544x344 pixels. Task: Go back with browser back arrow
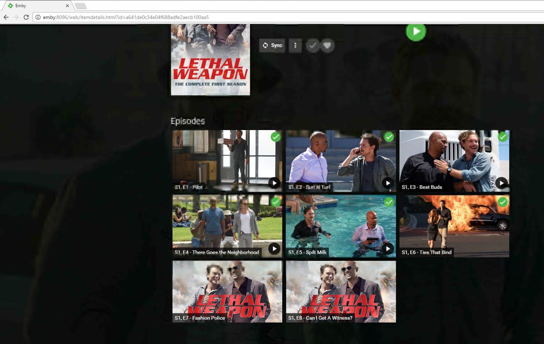point(6,17)
